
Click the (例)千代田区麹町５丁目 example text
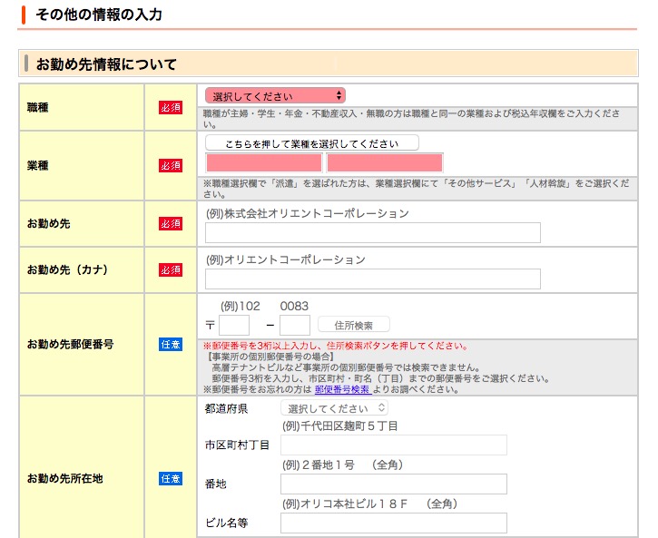coord(340,426)
